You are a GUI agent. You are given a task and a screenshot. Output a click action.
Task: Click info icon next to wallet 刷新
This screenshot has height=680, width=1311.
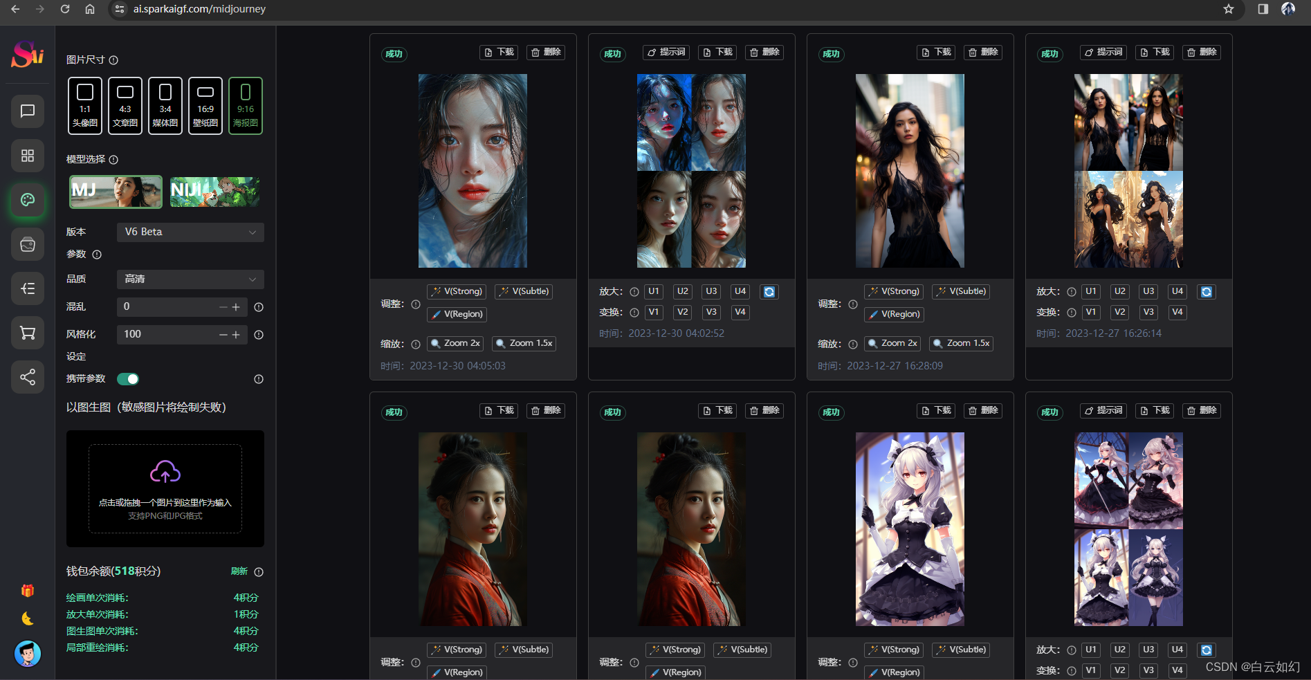coord(259,572)
